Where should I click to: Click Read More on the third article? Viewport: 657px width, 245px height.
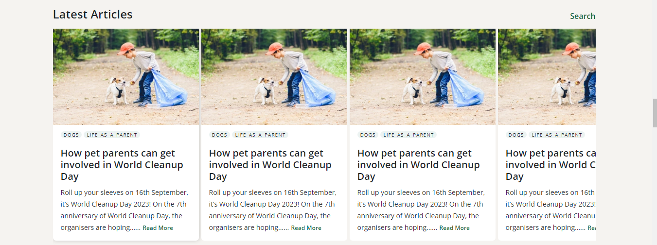454,228
